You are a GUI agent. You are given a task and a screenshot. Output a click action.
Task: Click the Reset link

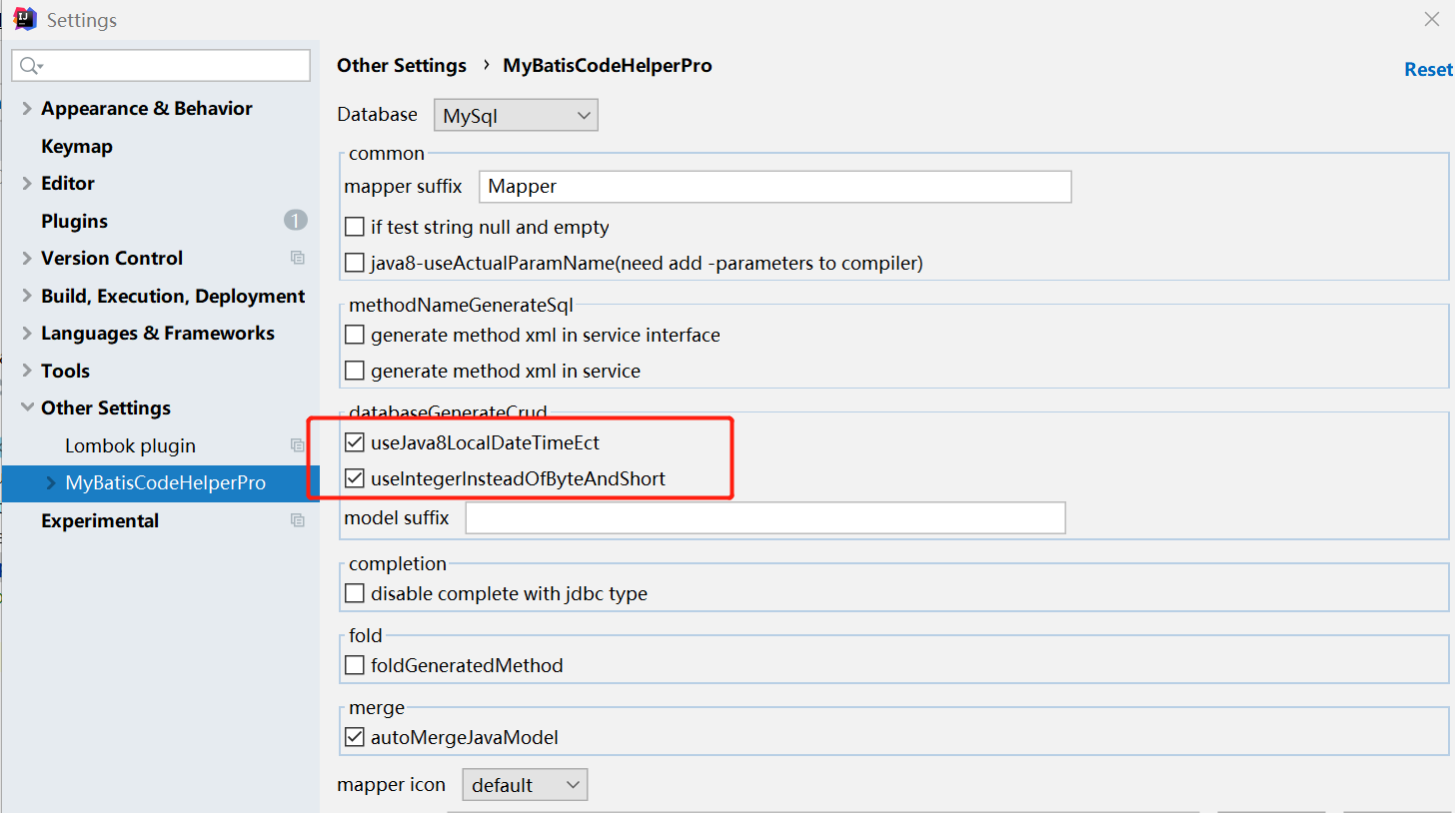[x=1428, y=69]
